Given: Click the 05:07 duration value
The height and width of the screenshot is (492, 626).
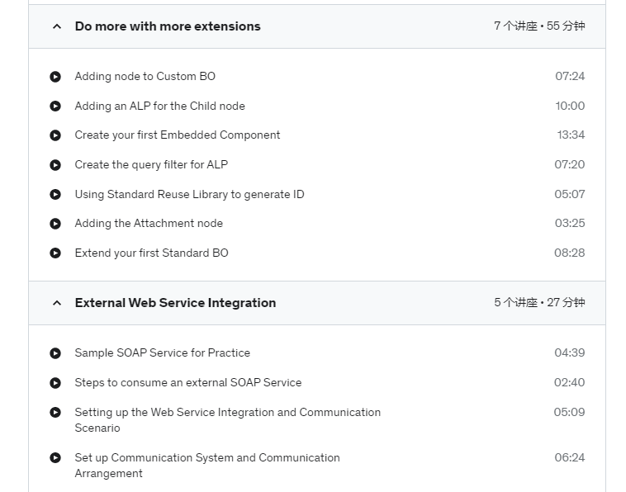Looking at the screenshot, I should (x=569, y=194).
